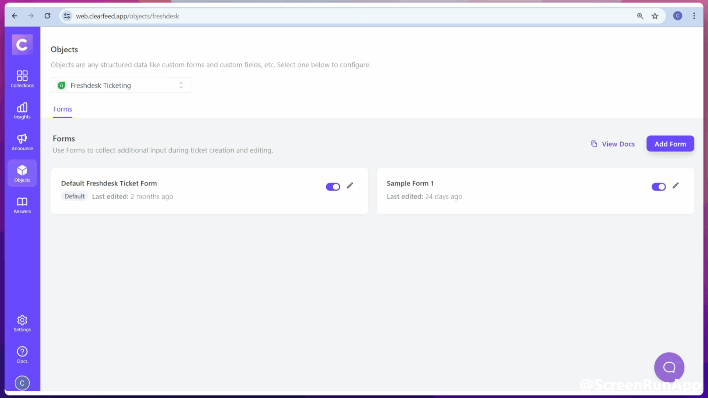
Task: Click the Add Form button
Action: pyautogui.click(x=670, y=144)
